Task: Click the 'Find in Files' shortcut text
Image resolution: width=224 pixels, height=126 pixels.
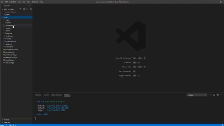Action: coord(127,67)
